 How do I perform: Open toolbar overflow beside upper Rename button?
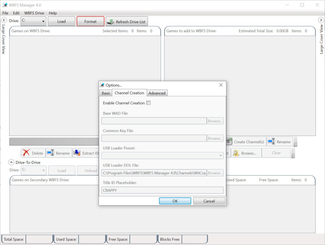pos(295,142)
